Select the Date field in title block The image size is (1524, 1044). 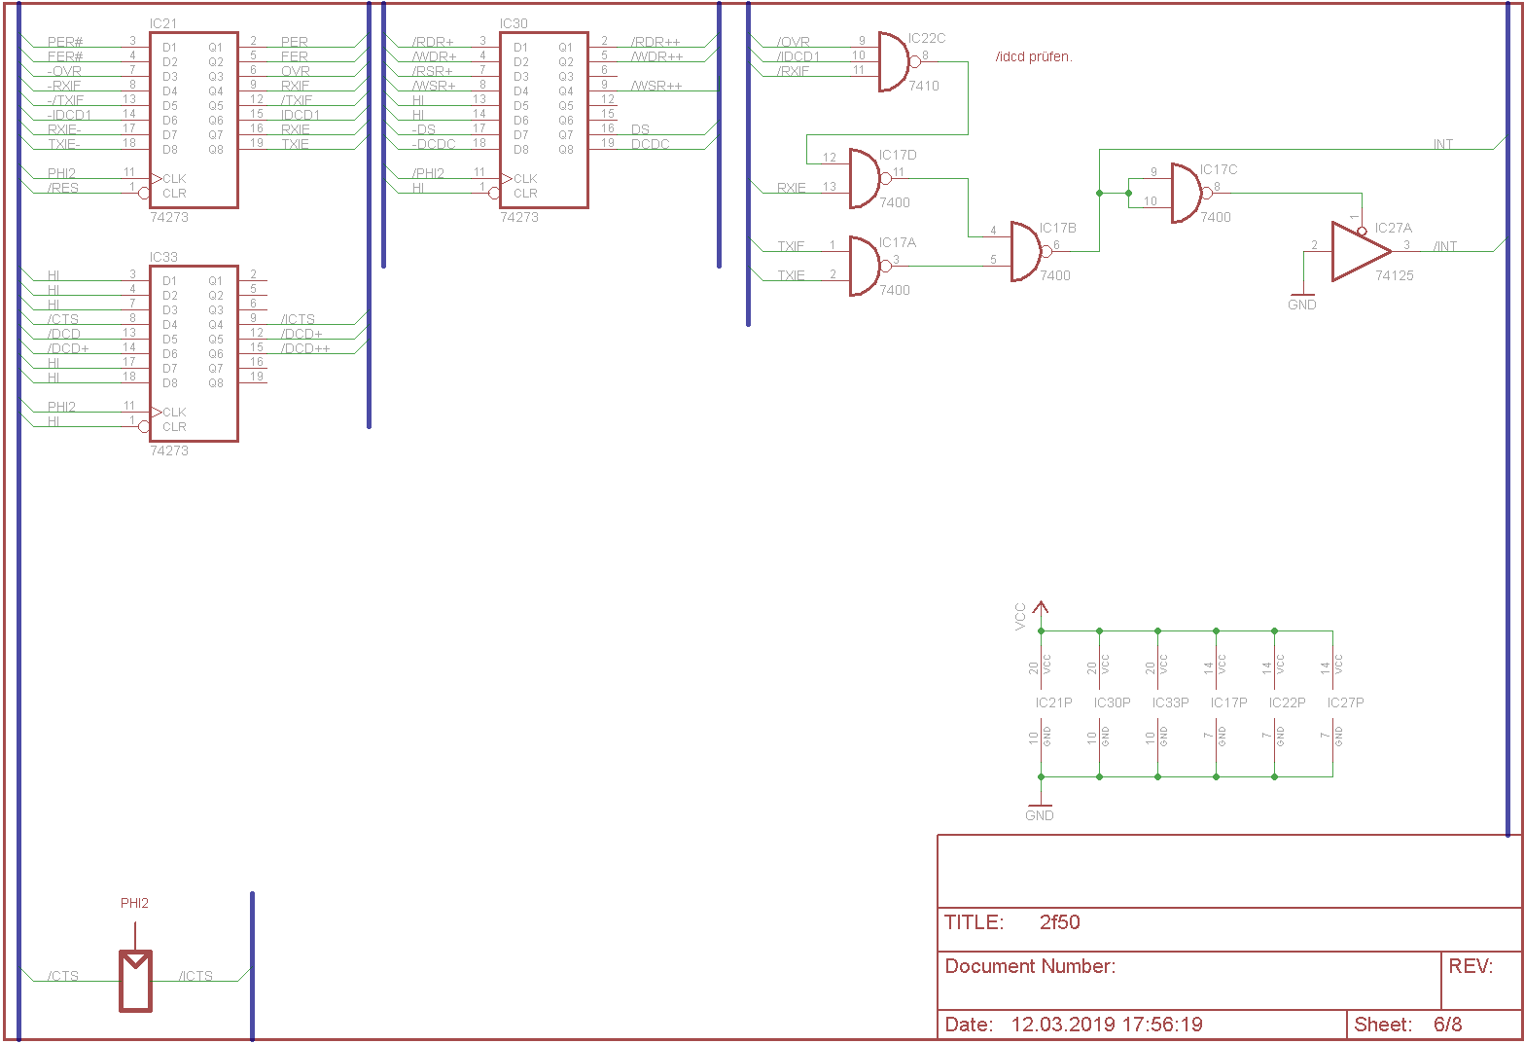1074,1025
